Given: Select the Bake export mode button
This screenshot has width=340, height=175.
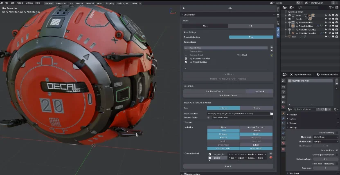Looking at the screenshot, I should [251, 26].
